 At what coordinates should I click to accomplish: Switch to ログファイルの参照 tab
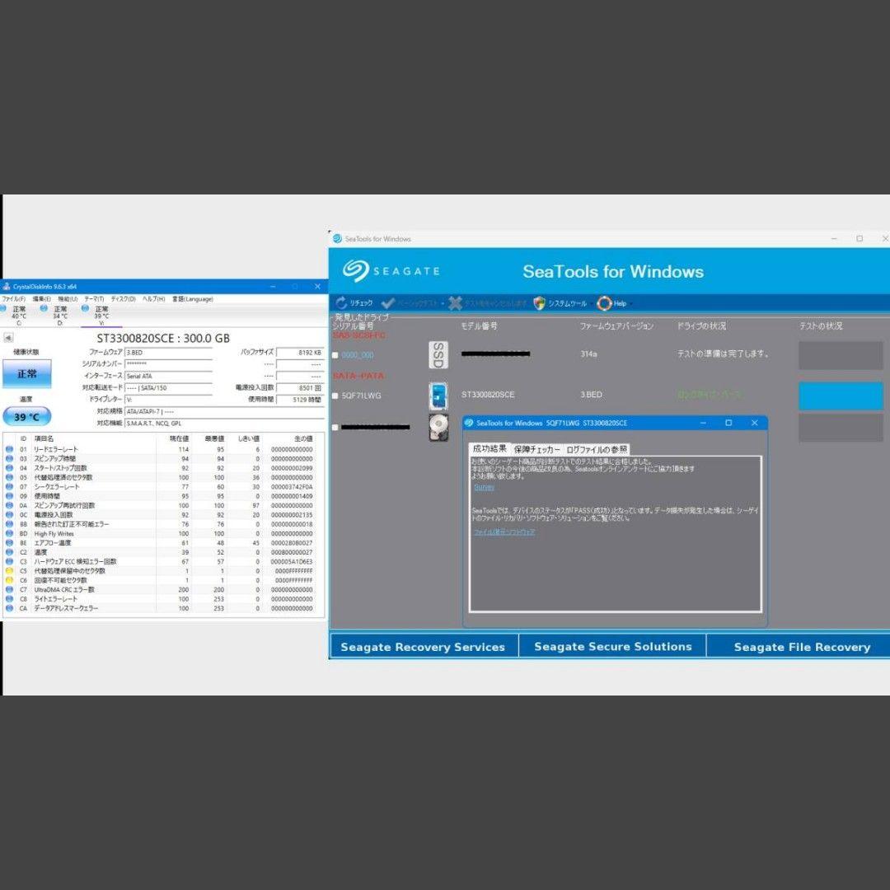tap(597, 449)
